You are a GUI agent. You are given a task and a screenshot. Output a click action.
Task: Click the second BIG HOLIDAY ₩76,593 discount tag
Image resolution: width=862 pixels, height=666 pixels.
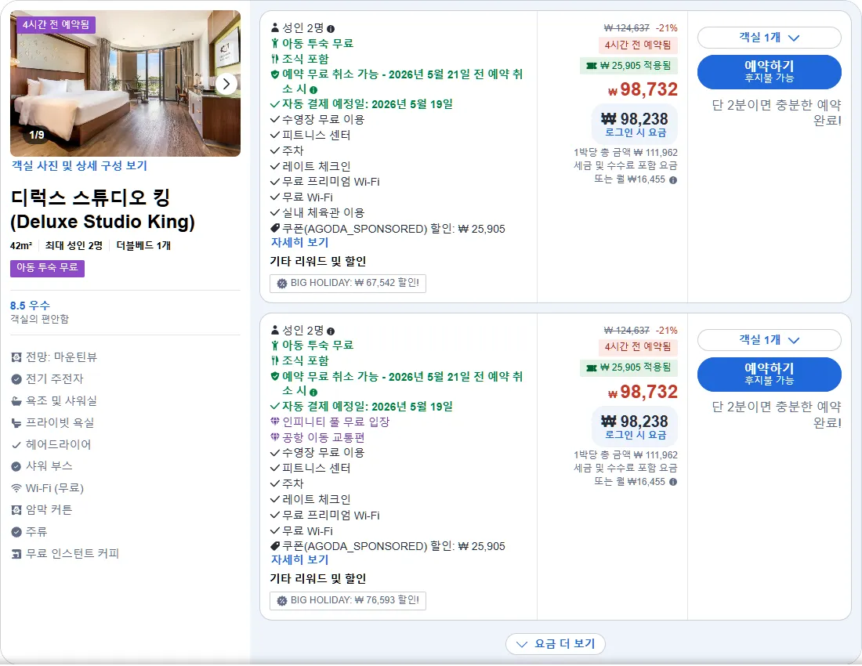coord(348,600)
